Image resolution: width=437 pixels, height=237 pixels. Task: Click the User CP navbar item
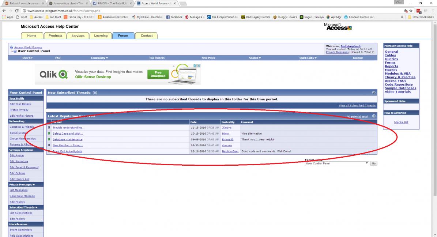coord(27,58)
